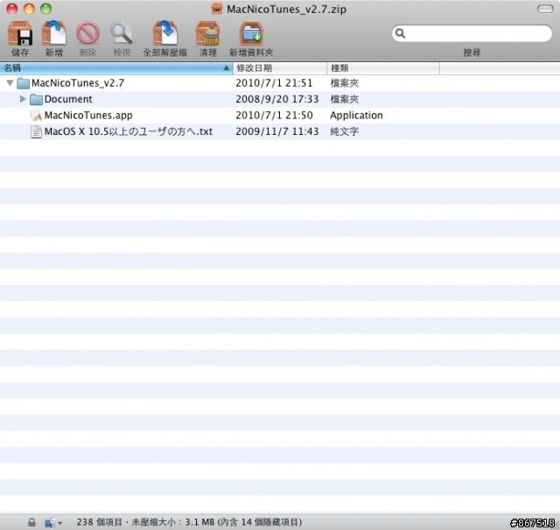Click the Document folder icon

pyautogui.click(x=36, y=99)
